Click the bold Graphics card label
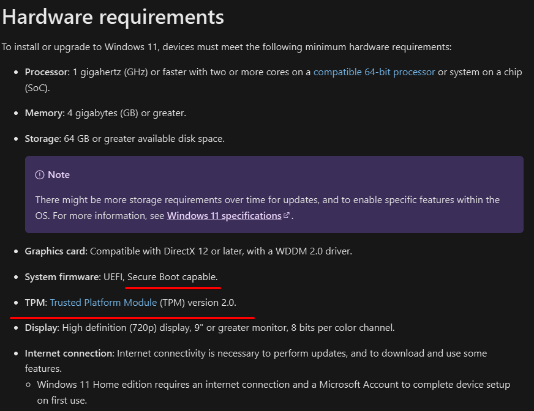This screenshot has height=411, width=534. [x=56, y=251]
